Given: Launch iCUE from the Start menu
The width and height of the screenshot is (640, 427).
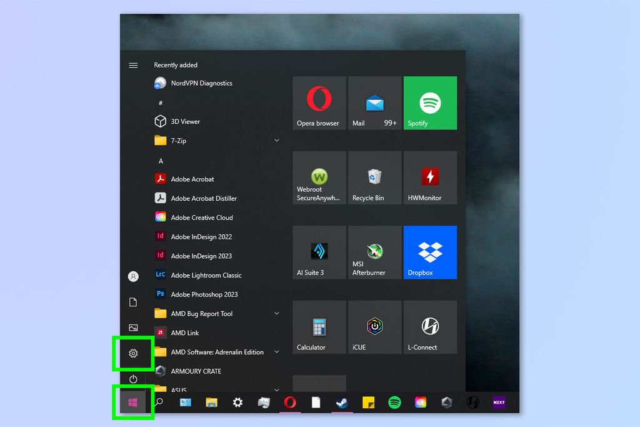Looking at the screenshot, I should tap(374, 326).
